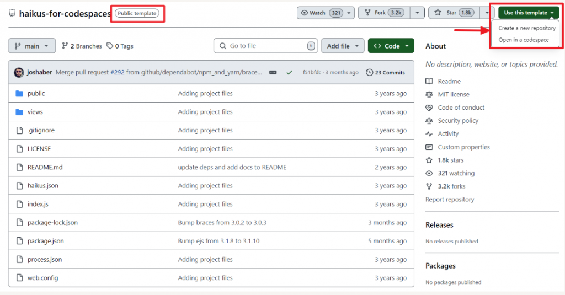The width and height of the screenshot is (565, 295).
Task: View 0 Tags link
Action: click(120, 46)
